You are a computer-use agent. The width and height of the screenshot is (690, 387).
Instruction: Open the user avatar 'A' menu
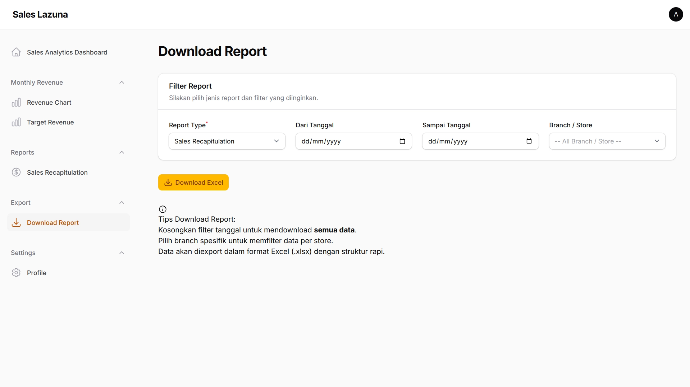click(676, 14)
